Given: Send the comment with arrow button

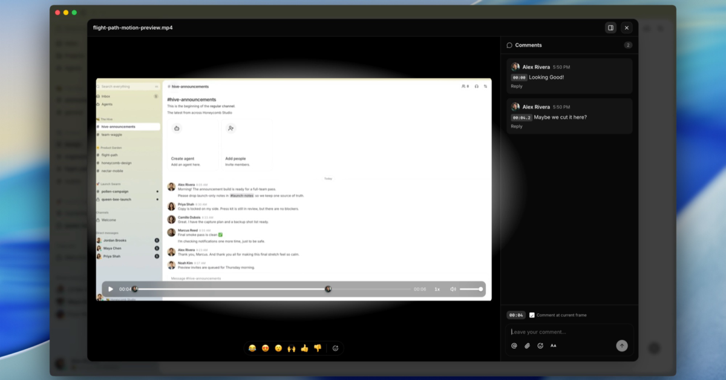Looking at the screenshot, I should [x=622, y=346].
